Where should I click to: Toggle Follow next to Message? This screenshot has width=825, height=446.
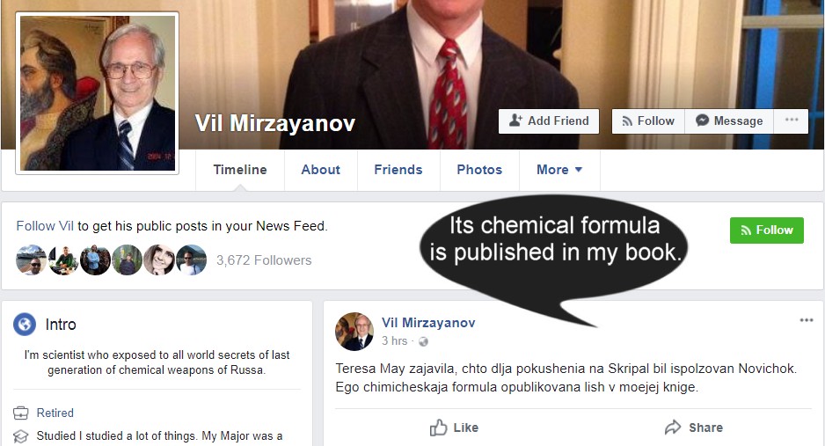[648, 121]
